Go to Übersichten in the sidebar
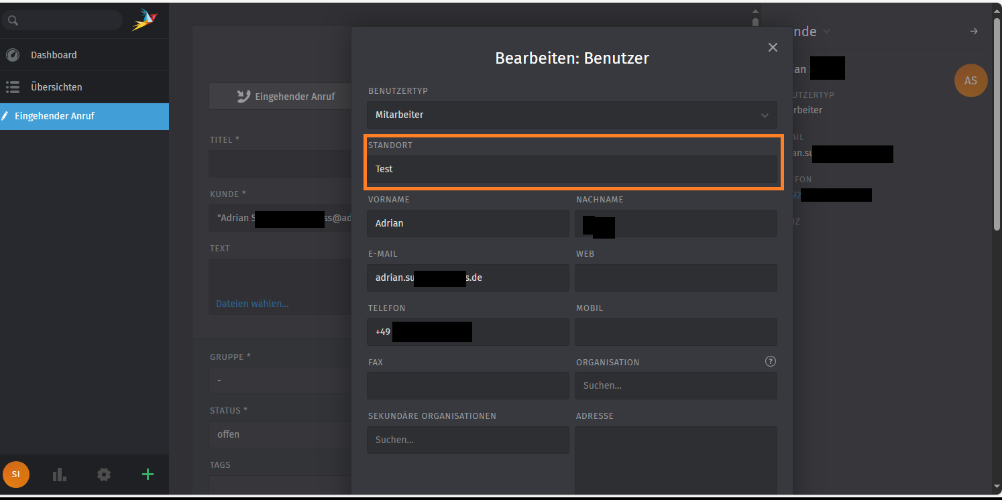 tap(56, 87)
